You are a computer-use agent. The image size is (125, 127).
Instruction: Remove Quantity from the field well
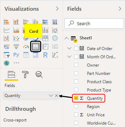56,96
